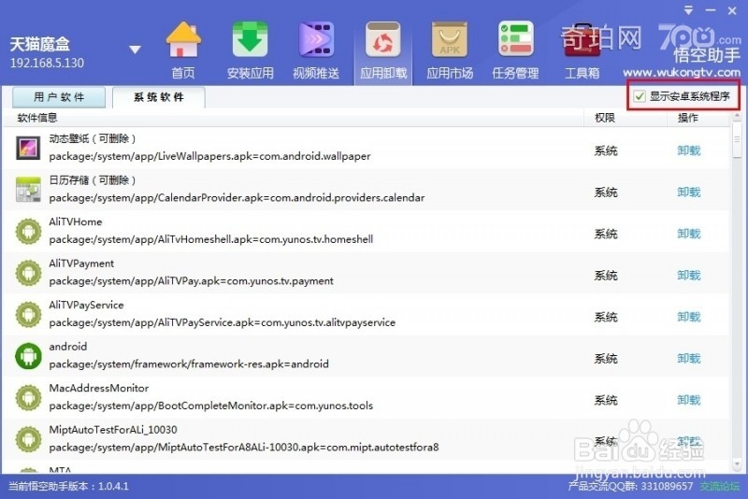Image resolution: width=748 pixels, height=499 pixels.
Task: Select the AliTvHomeshell.apk package path text
Action: point(211,239)
